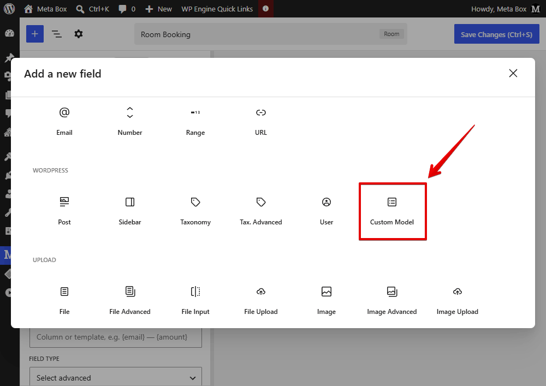Click the Room badge in title bar
546x386 pixels.
click(391, 34)
